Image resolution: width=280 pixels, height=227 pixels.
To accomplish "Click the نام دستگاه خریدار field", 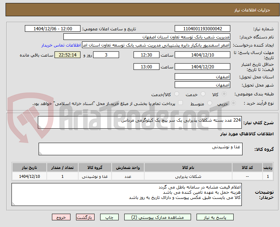I will point(147,37).
